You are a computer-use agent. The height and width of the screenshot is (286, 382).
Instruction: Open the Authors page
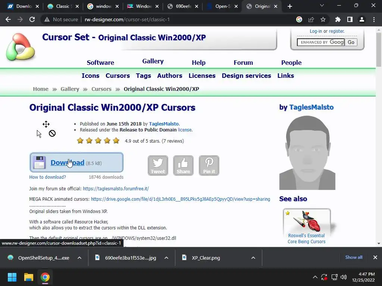170,76
